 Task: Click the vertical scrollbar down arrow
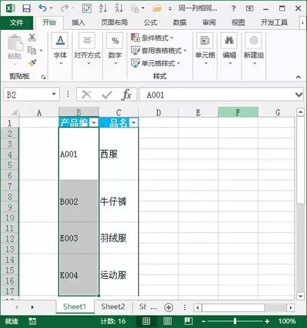(300, 296)
